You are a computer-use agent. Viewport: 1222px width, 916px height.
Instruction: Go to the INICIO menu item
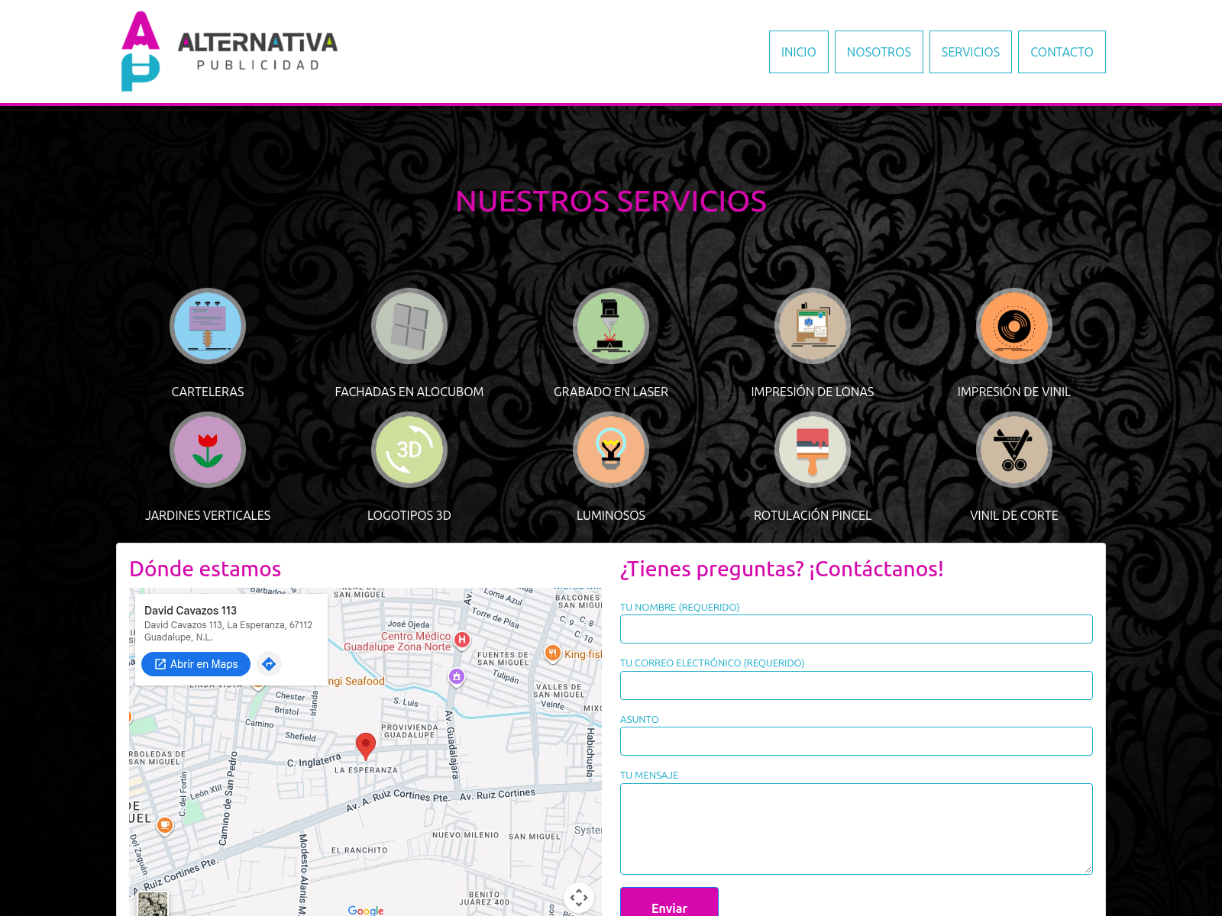(x=799, y=52)
